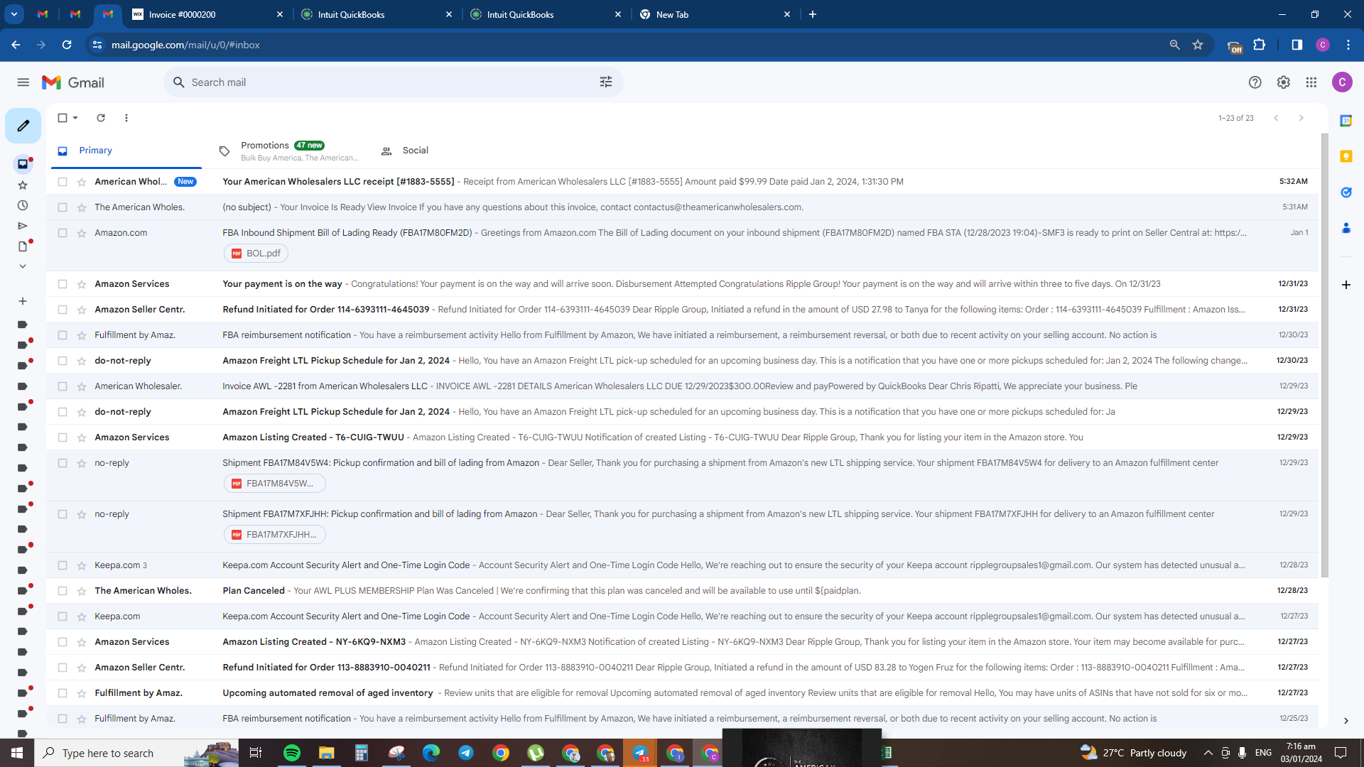Go to newer messages page

1276,118
